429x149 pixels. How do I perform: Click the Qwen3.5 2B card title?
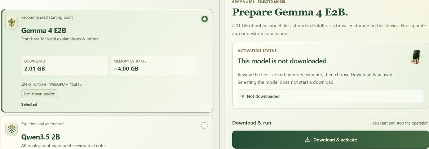pos(40,137)
